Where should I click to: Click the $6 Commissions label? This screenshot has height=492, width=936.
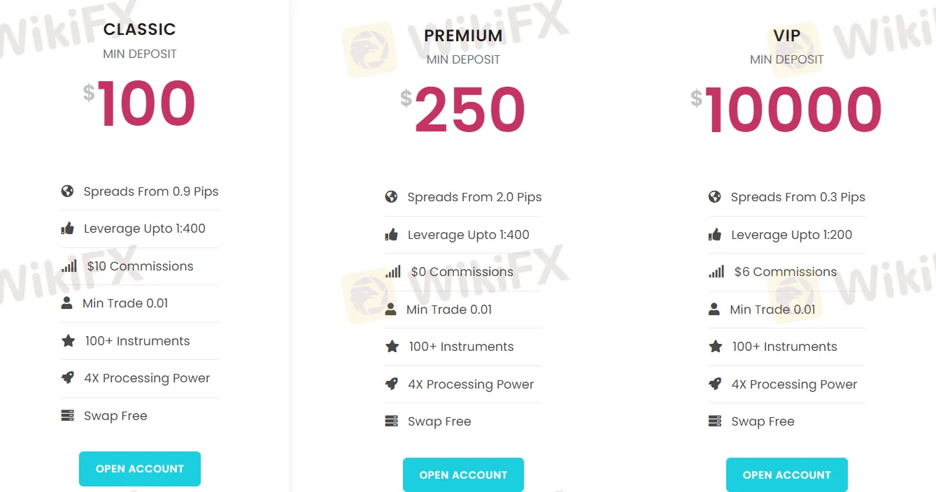coord(785,272)
